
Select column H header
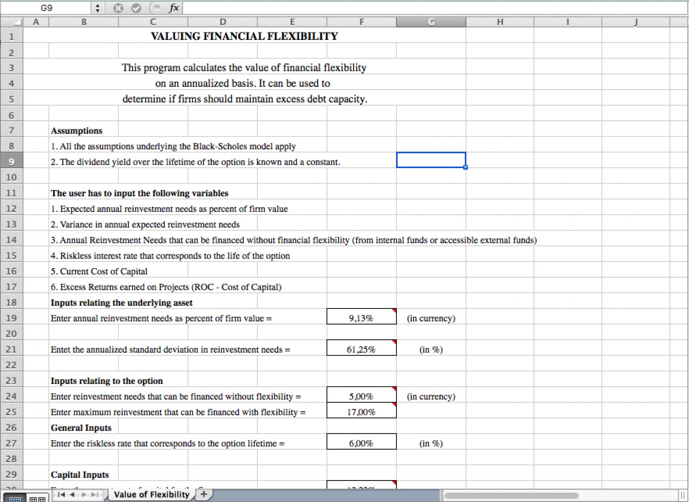[x=500, y=22]
